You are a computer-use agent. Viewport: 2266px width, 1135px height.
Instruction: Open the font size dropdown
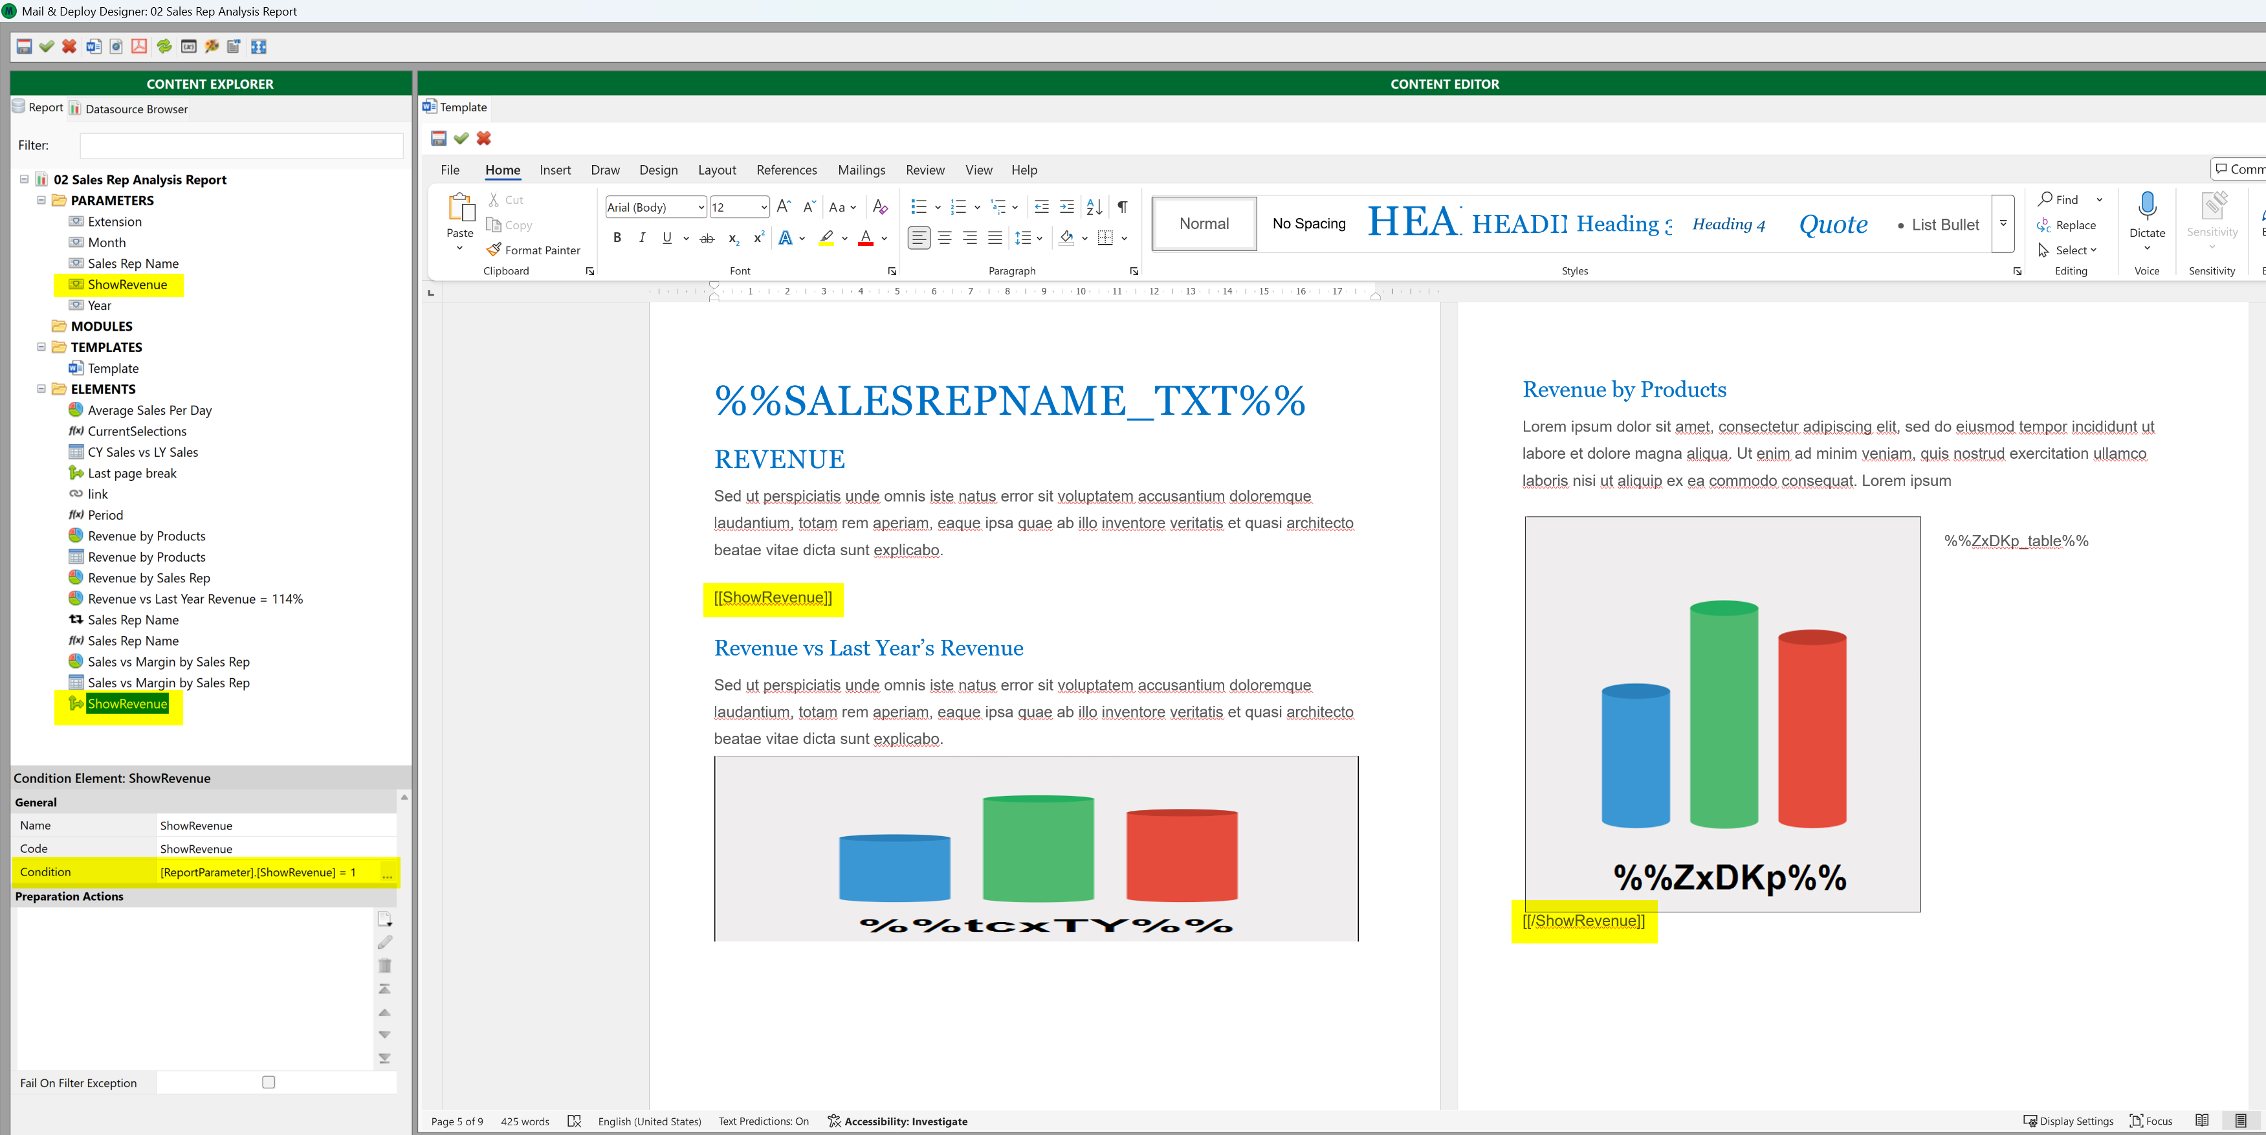[763, 208]
